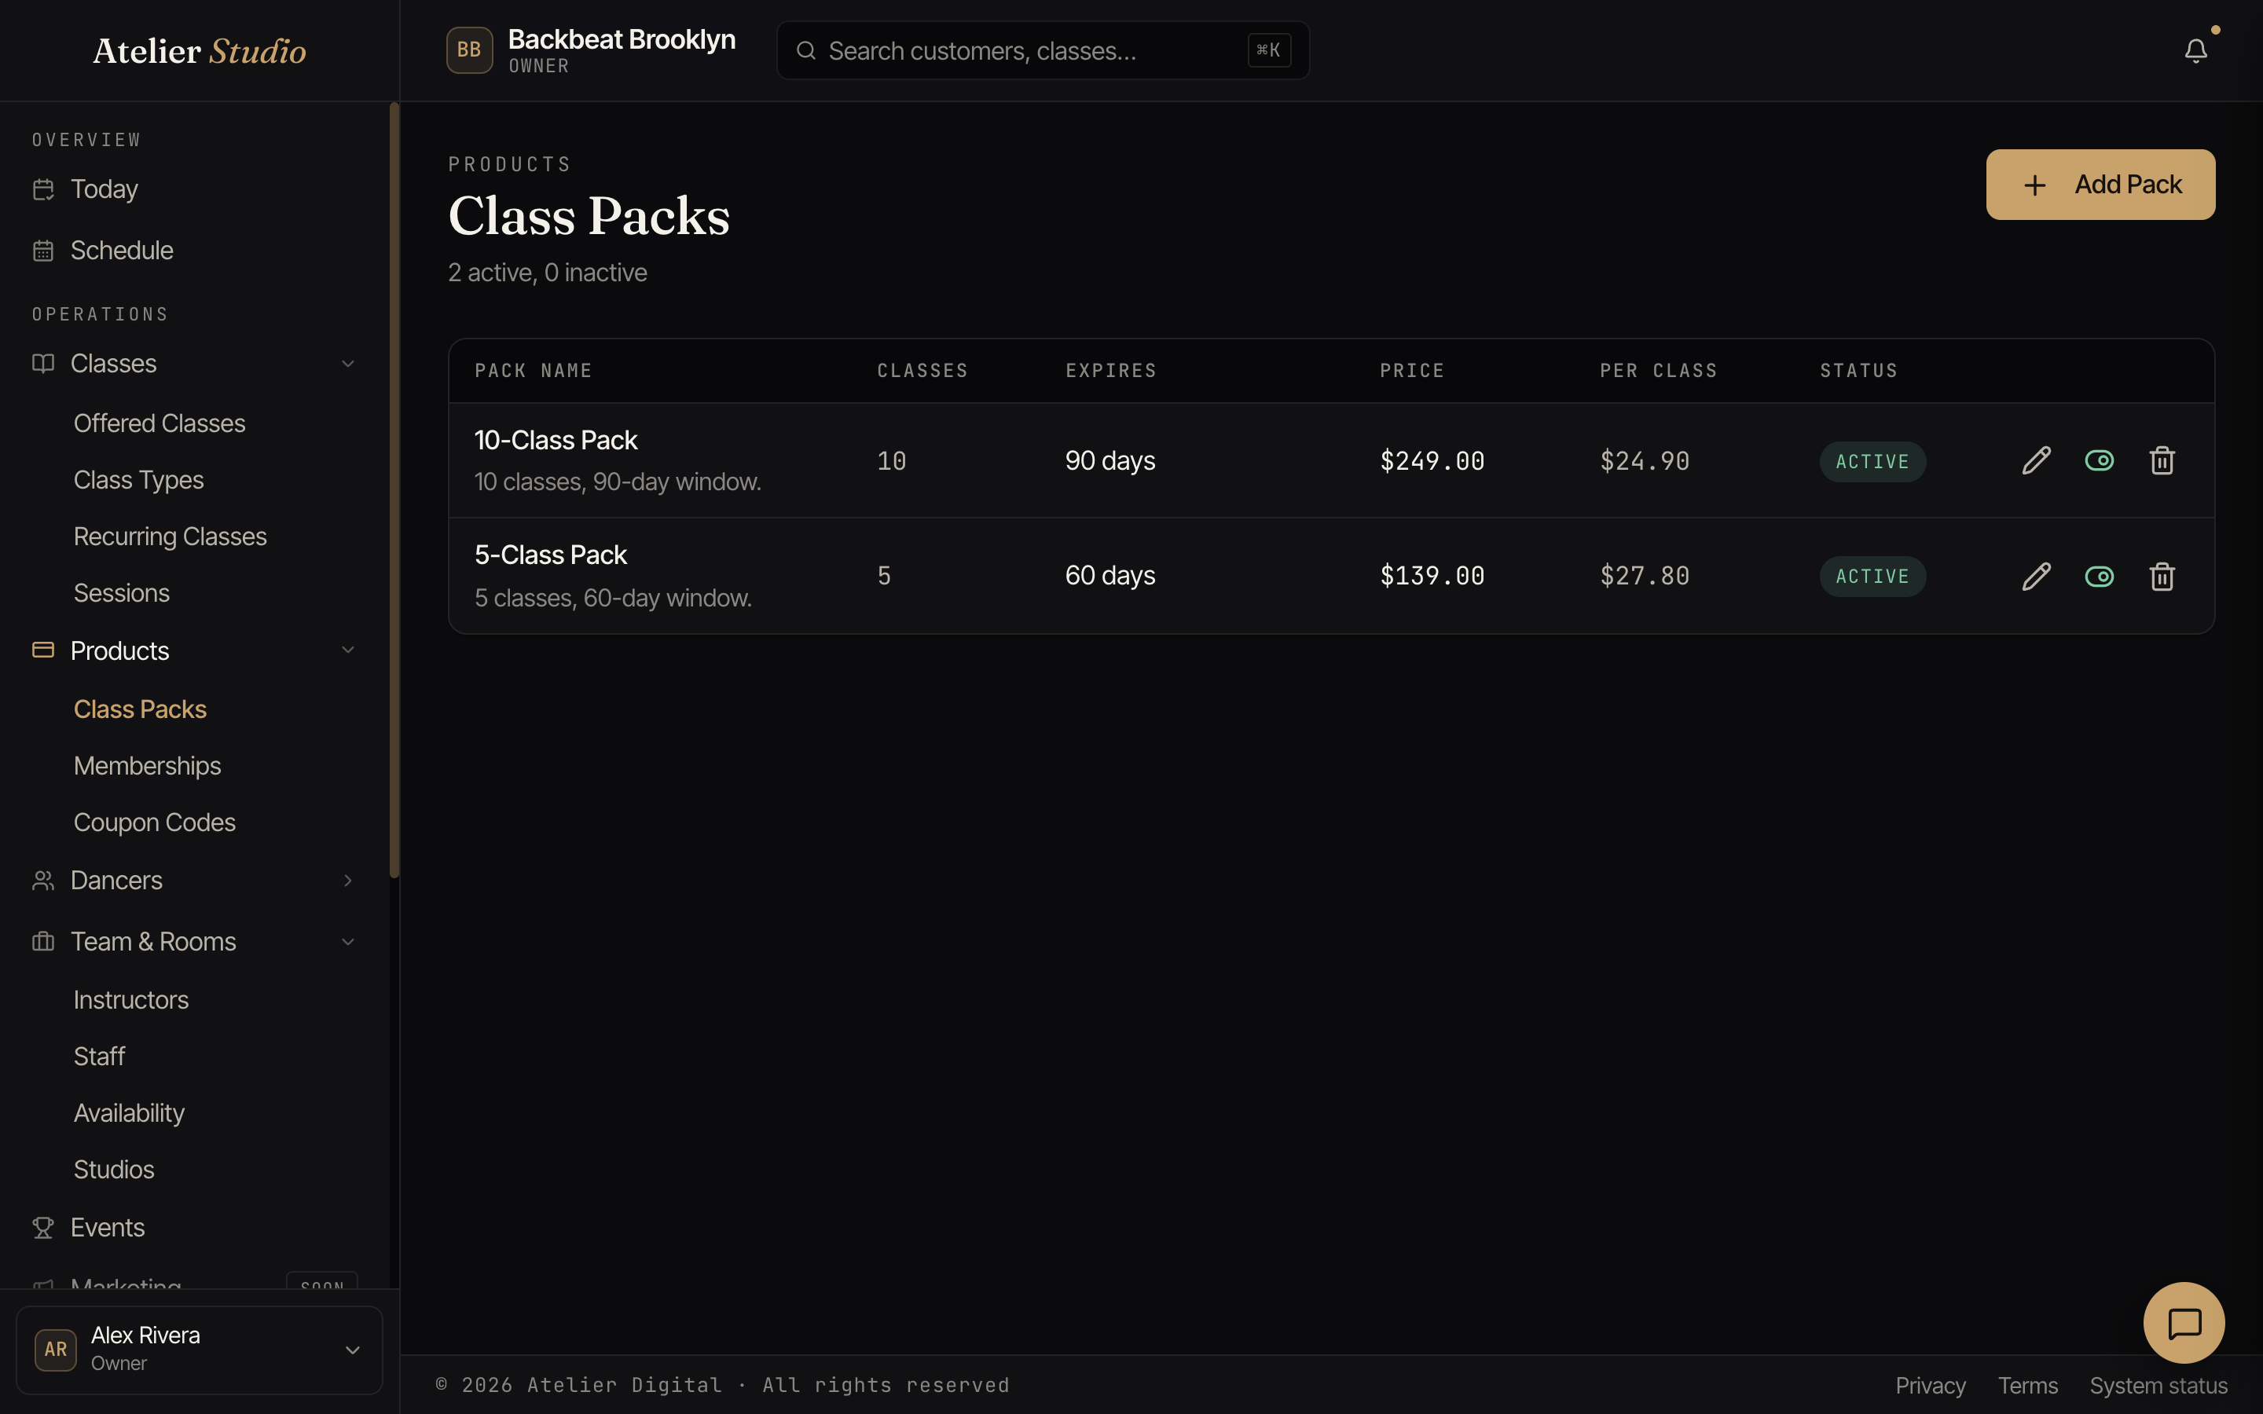Click the Today calendar icon

click(x=43, y=190)
